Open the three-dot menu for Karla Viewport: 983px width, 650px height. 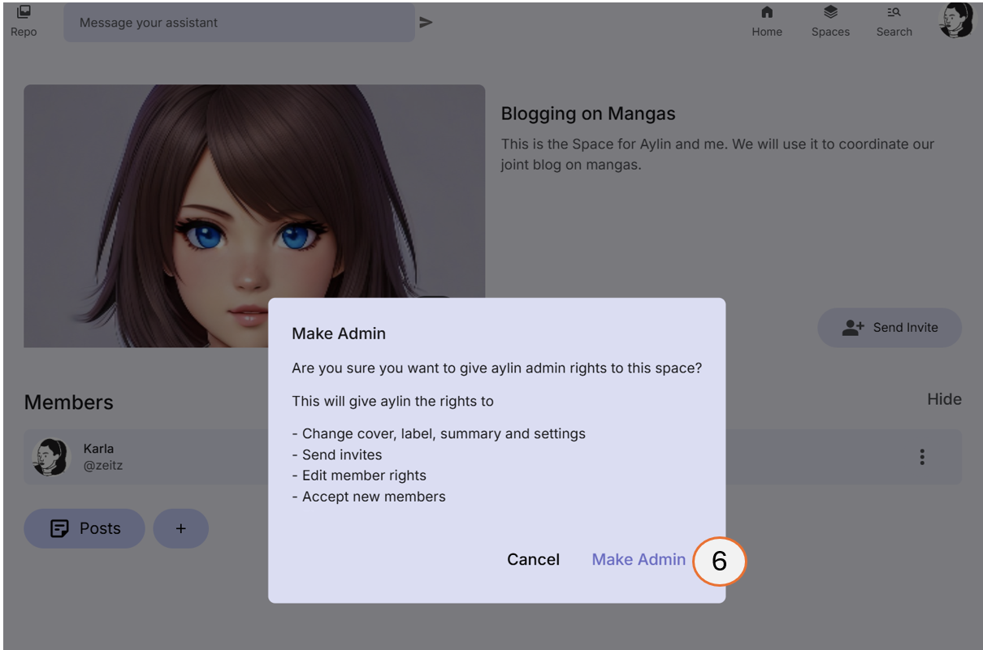click(922, 457)
